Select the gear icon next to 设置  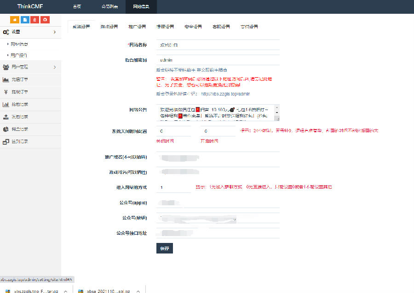6,32
